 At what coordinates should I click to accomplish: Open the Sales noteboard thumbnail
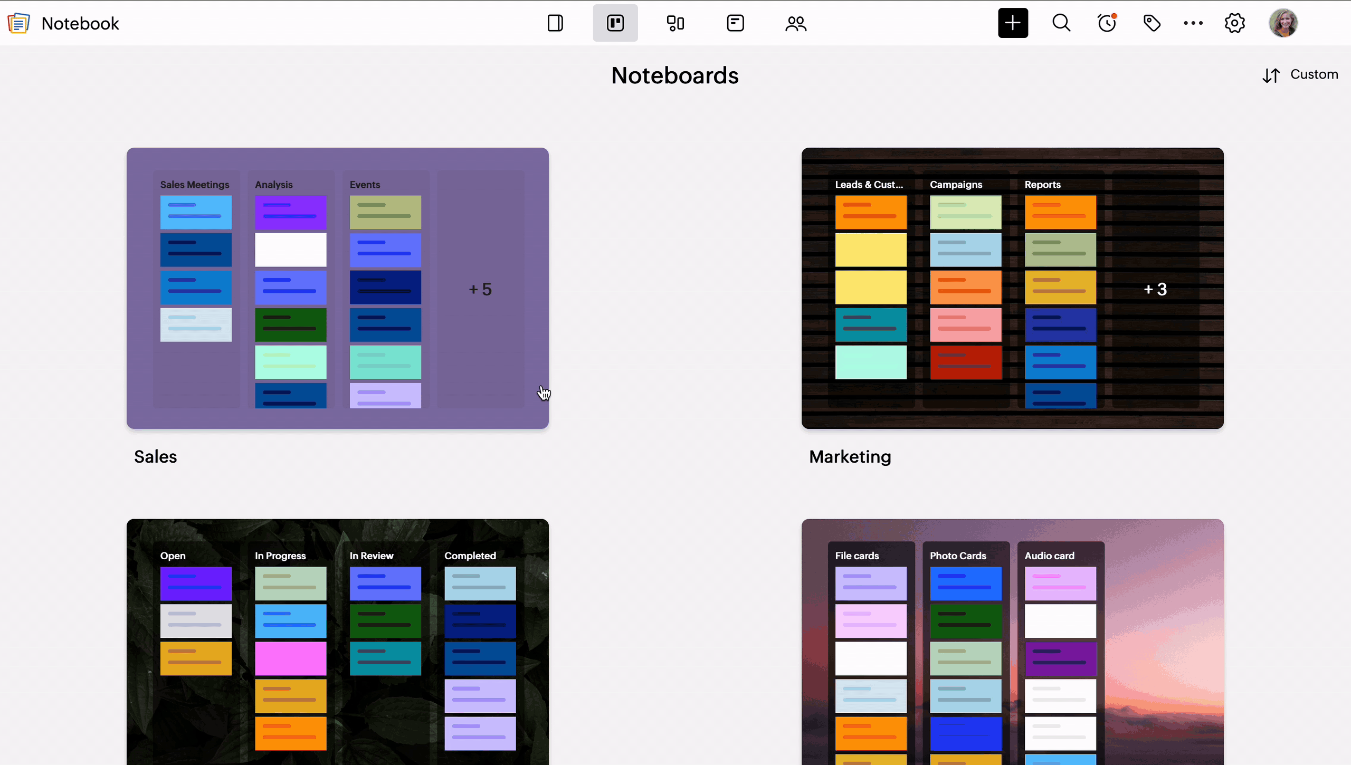tap(337, 288)
